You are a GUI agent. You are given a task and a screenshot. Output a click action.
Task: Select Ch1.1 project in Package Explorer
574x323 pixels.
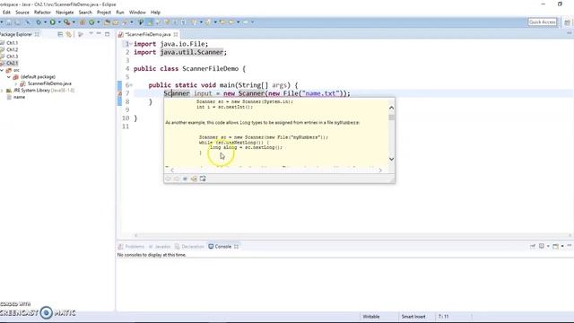12,43
